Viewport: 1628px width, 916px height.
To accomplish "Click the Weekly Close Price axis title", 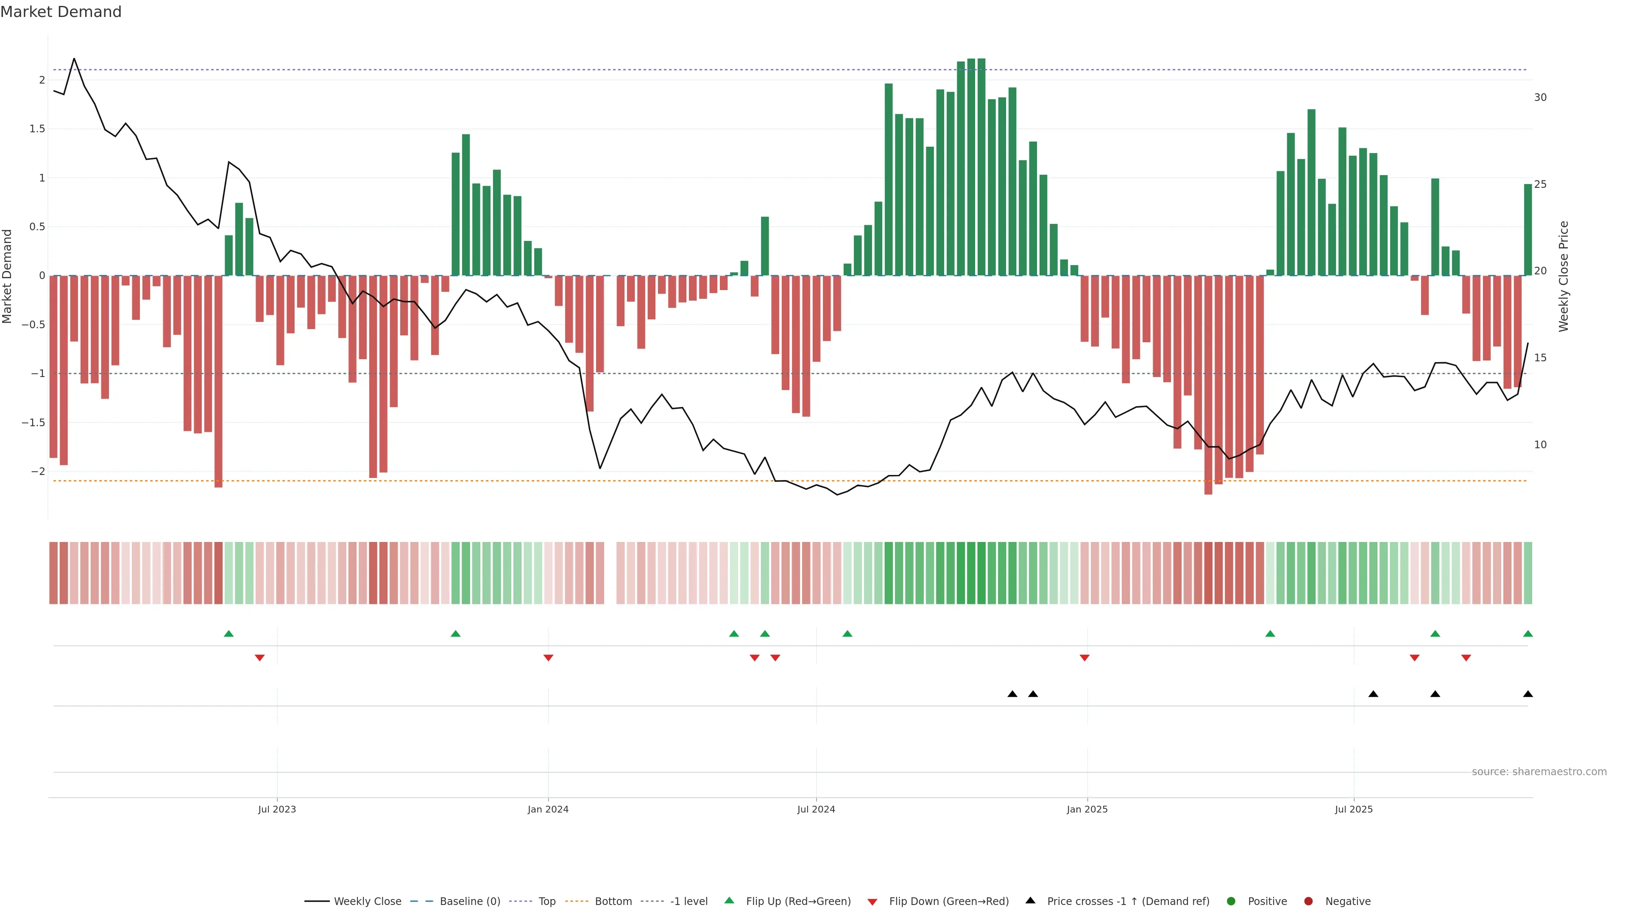I will pyautogui.click(x=1564, y=276).
